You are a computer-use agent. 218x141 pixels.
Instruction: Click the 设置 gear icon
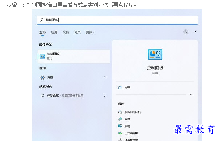[42, 77]
